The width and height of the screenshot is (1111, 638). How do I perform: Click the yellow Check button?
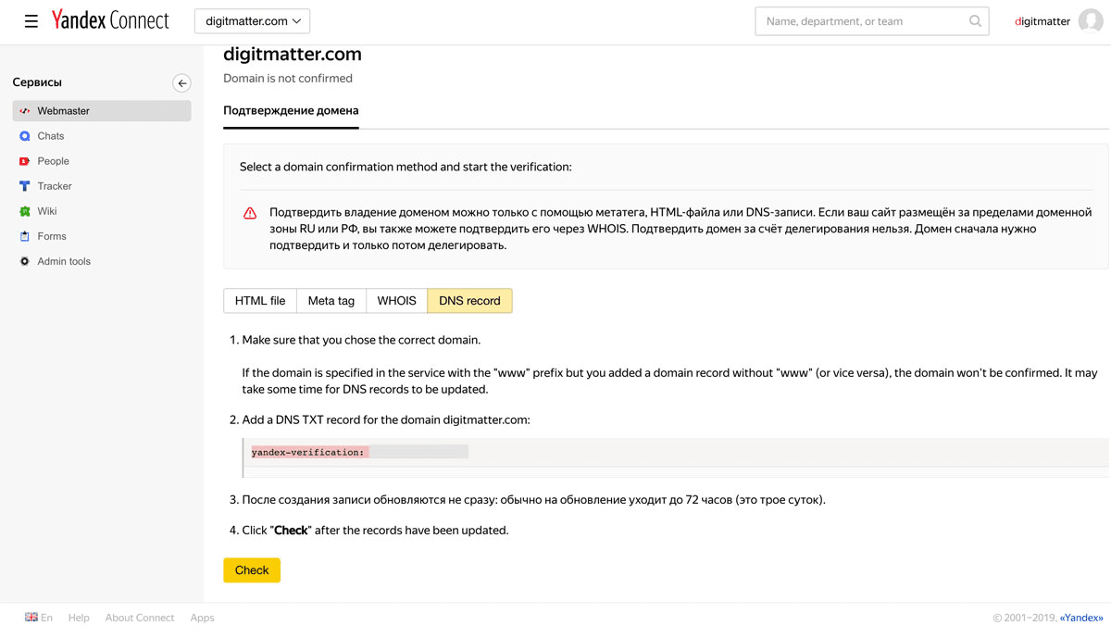(x=252, y=570)
